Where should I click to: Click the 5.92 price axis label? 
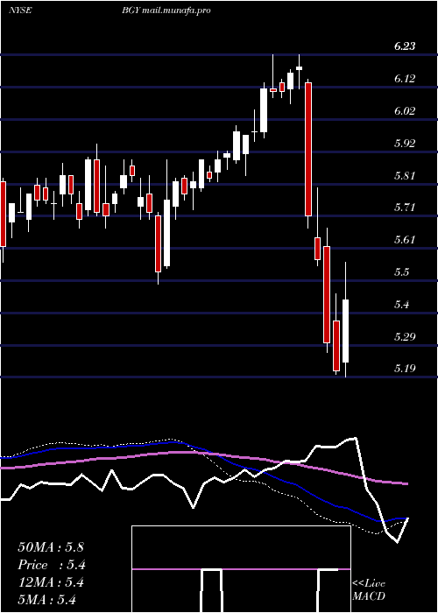point(405,143)
